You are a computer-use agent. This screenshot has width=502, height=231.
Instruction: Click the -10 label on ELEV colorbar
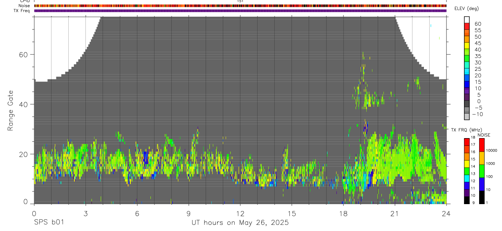point(477,114)
